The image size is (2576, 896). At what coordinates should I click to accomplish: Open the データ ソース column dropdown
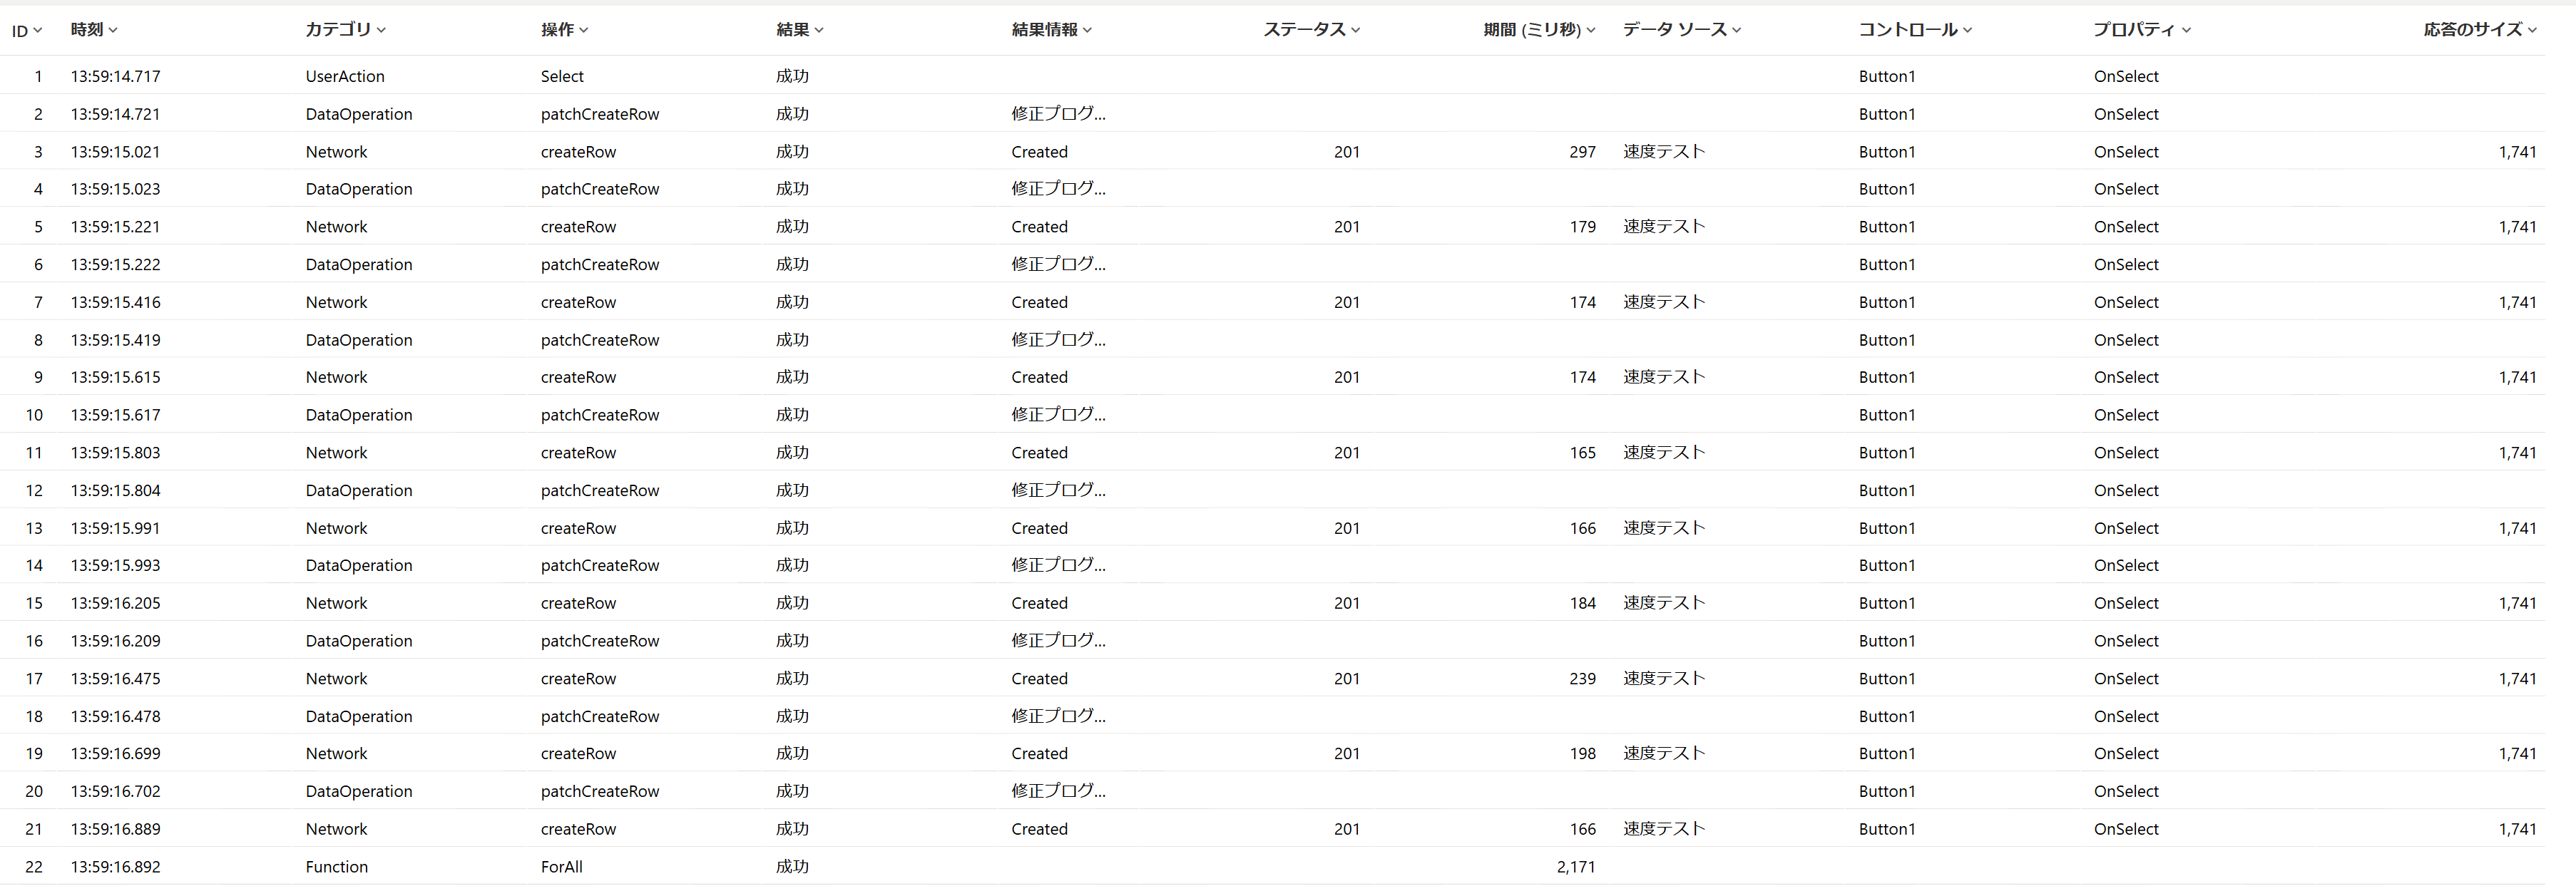(1736, 30)
